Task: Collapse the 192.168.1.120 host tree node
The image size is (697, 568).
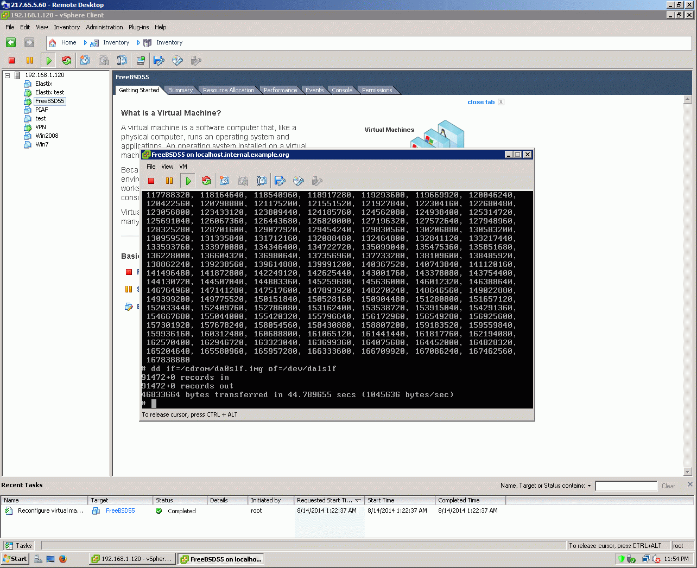Action: (8, 75)
